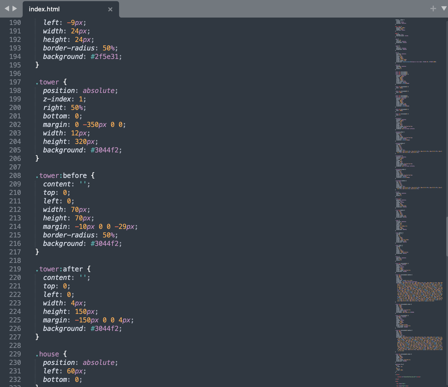Click the #3044f2 value on line 205
The height and width of the screenshot is (387, 448).
point(105,150)
